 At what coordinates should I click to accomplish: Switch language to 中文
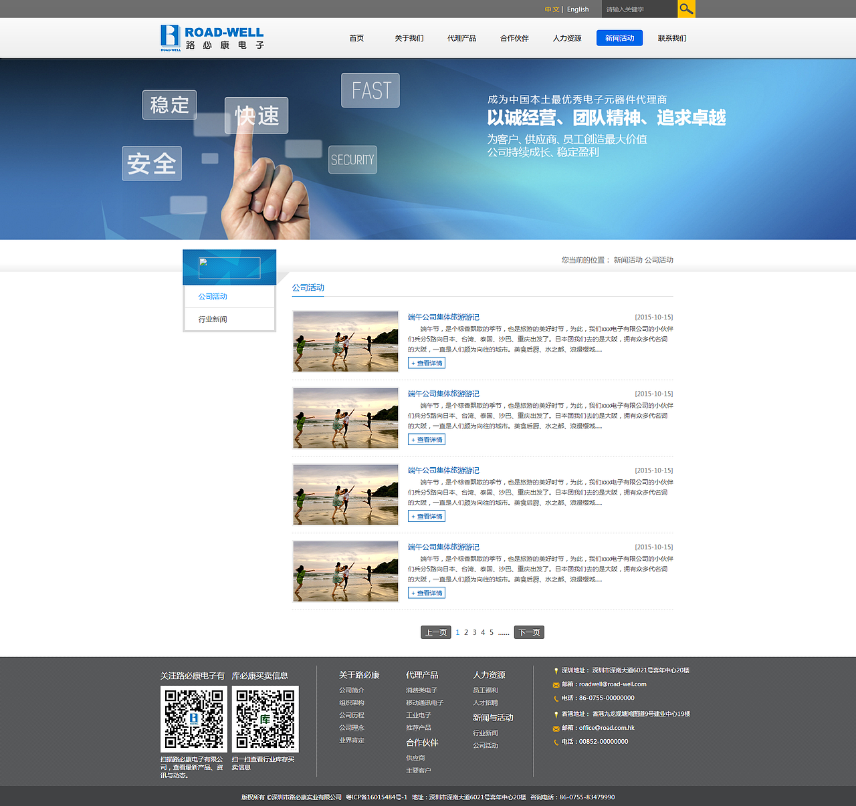click(x=552, y=9)
